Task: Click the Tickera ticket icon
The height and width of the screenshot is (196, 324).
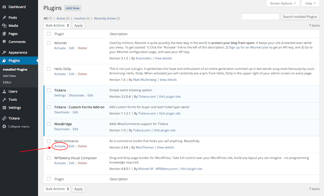Action: [x=4, y=118]
